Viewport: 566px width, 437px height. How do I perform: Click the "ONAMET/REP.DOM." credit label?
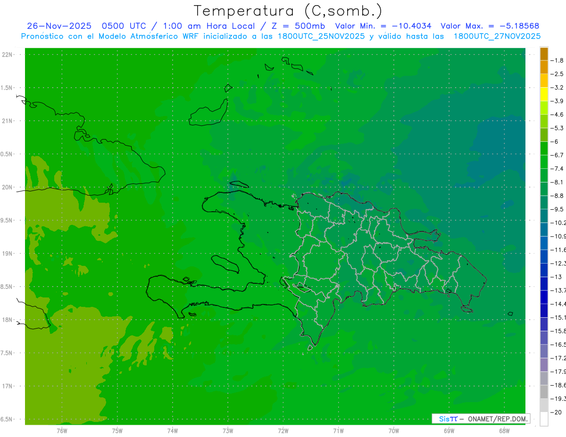pos(497,419)
